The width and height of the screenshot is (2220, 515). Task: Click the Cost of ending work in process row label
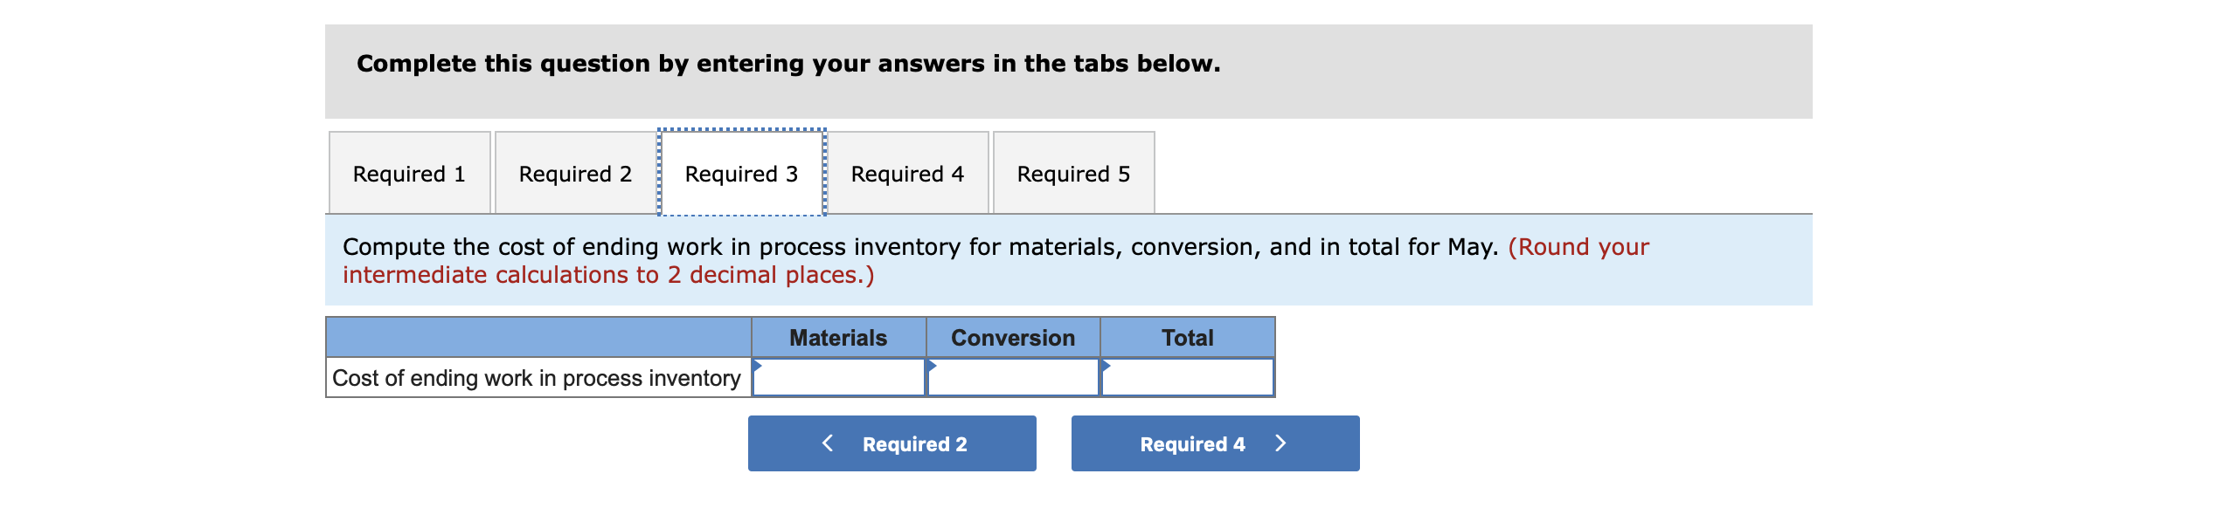pyautogui.click(x=537, y=378)
